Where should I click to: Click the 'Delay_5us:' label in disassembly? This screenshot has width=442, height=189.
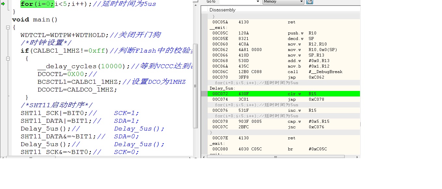(x=223, y=88)
